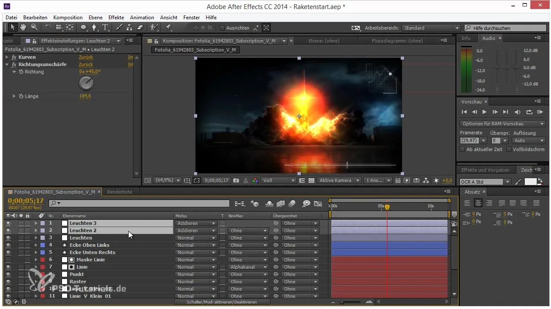Open the Aktive Kamera view dropdown
Screen dimensions: 551x309
pos(339,181)
